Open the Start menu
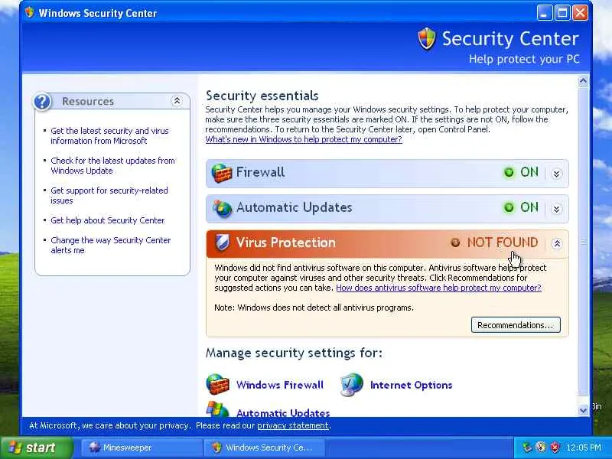The height and width of the screenshot is (459, 612). click(36, 448)
